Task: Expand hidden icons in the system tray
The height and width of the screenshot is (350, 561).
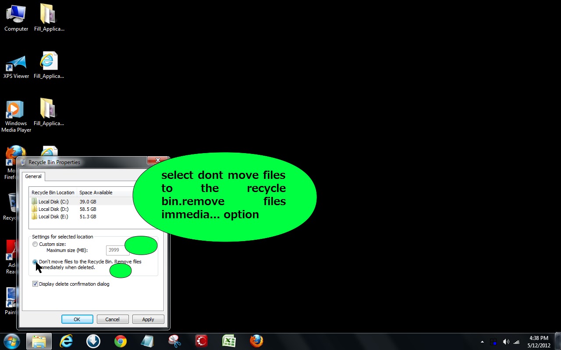Action: pos(481,342)
